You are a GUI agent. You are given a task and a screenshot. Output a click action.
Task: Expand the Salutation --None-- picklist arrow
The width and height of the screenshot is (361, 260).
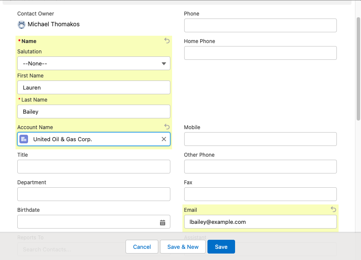click(164, 63)
